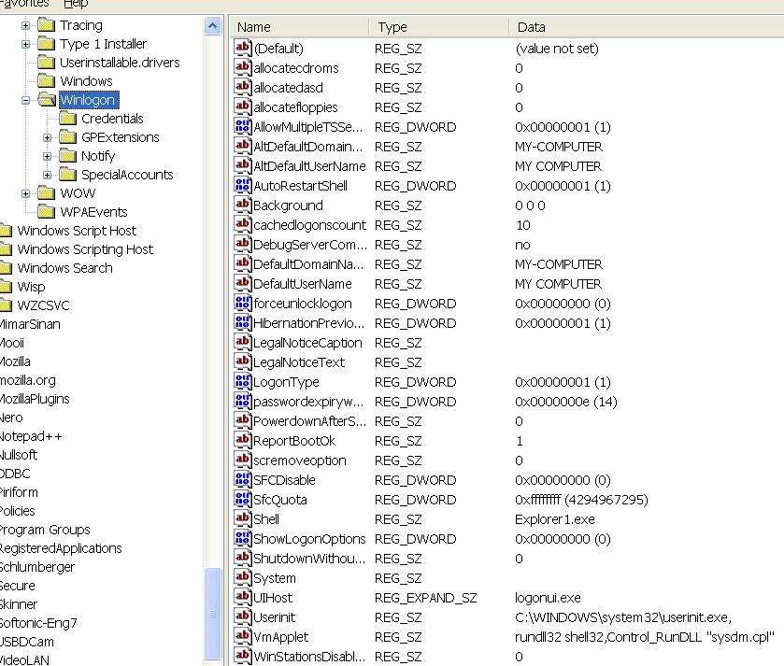Select the Schlumberger key
The width and height of the screenshot is (784, 666).
[37, 567]
